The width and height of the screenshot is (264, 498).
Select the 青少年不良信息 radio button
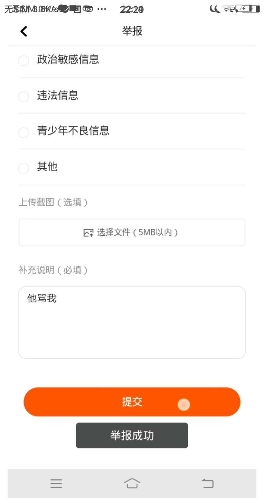[x=23, y=132]
